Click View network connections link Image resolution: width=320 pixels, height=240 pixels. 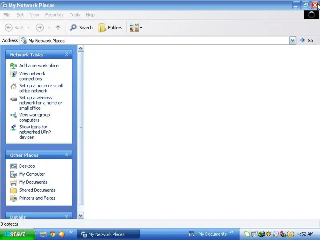(x=32, y=76)
